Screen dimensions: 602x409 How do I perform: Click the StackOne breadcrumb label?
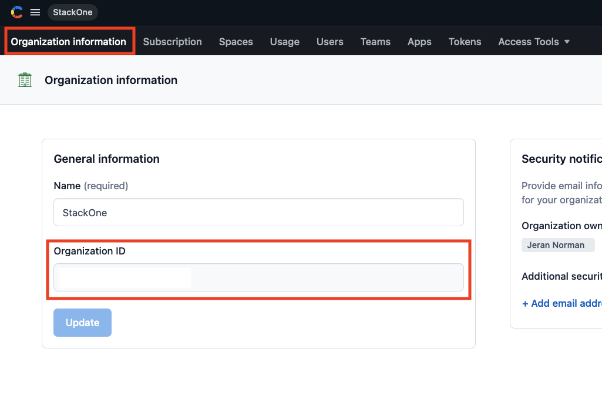click(x=72, y=12)
